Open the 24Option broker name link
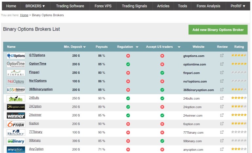Image resolution: width=252 pixels, height=153 pixels. coord(35,106)
